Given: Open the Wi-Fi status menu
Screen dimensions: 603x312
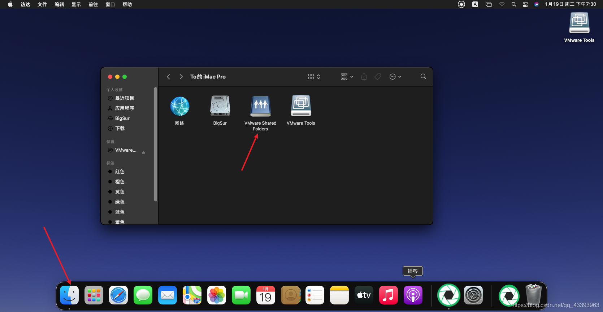Looking at the screenshot, I should point(502,4).
